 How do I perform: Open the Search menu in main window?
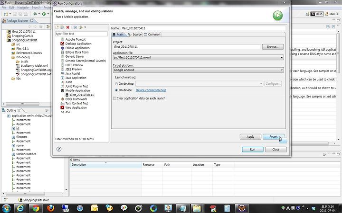36,8
